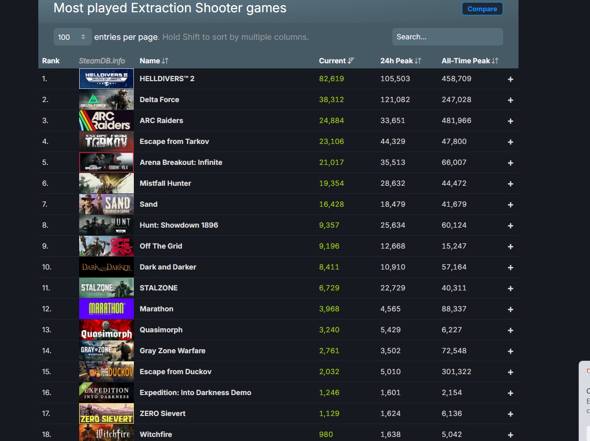Open the Escape from Duckov thumbnail

106,372
